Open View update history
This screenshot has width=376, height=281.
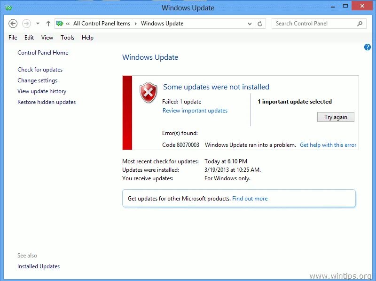point(42,91)
